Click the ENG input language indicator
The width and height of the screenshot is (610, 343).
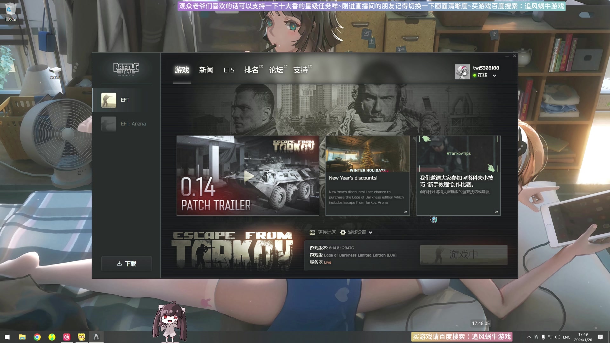[567, 337]
